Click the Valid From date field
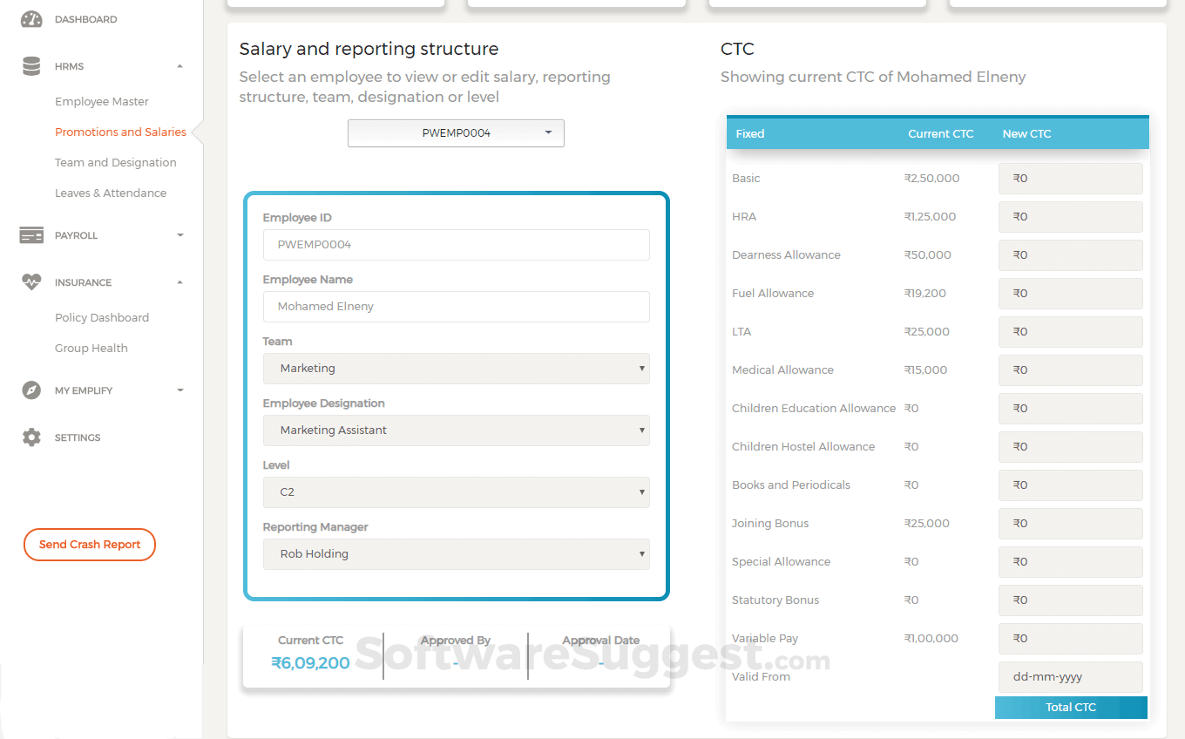Image resolution: width=1185 pixels, height=739 pixels. tap(1070, 677)
